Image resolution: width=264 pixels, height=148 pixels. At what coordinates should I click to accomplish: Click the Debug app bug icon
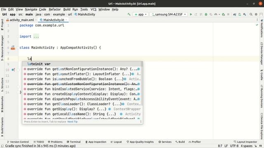[206, 14]
